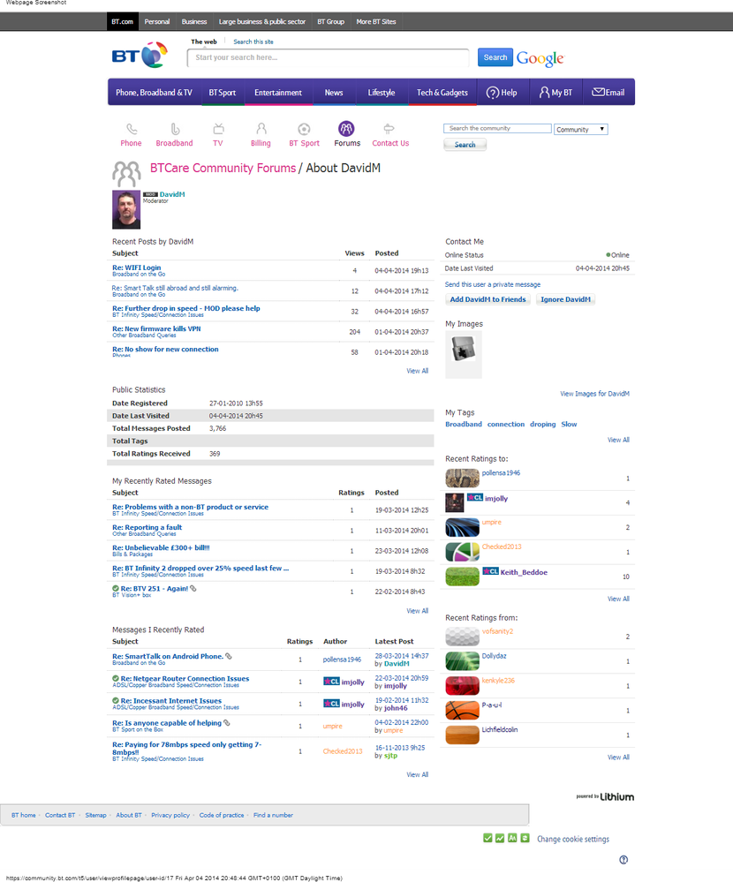Open the TV category icon
Screen dimensions: 733x882
point(218,129)
